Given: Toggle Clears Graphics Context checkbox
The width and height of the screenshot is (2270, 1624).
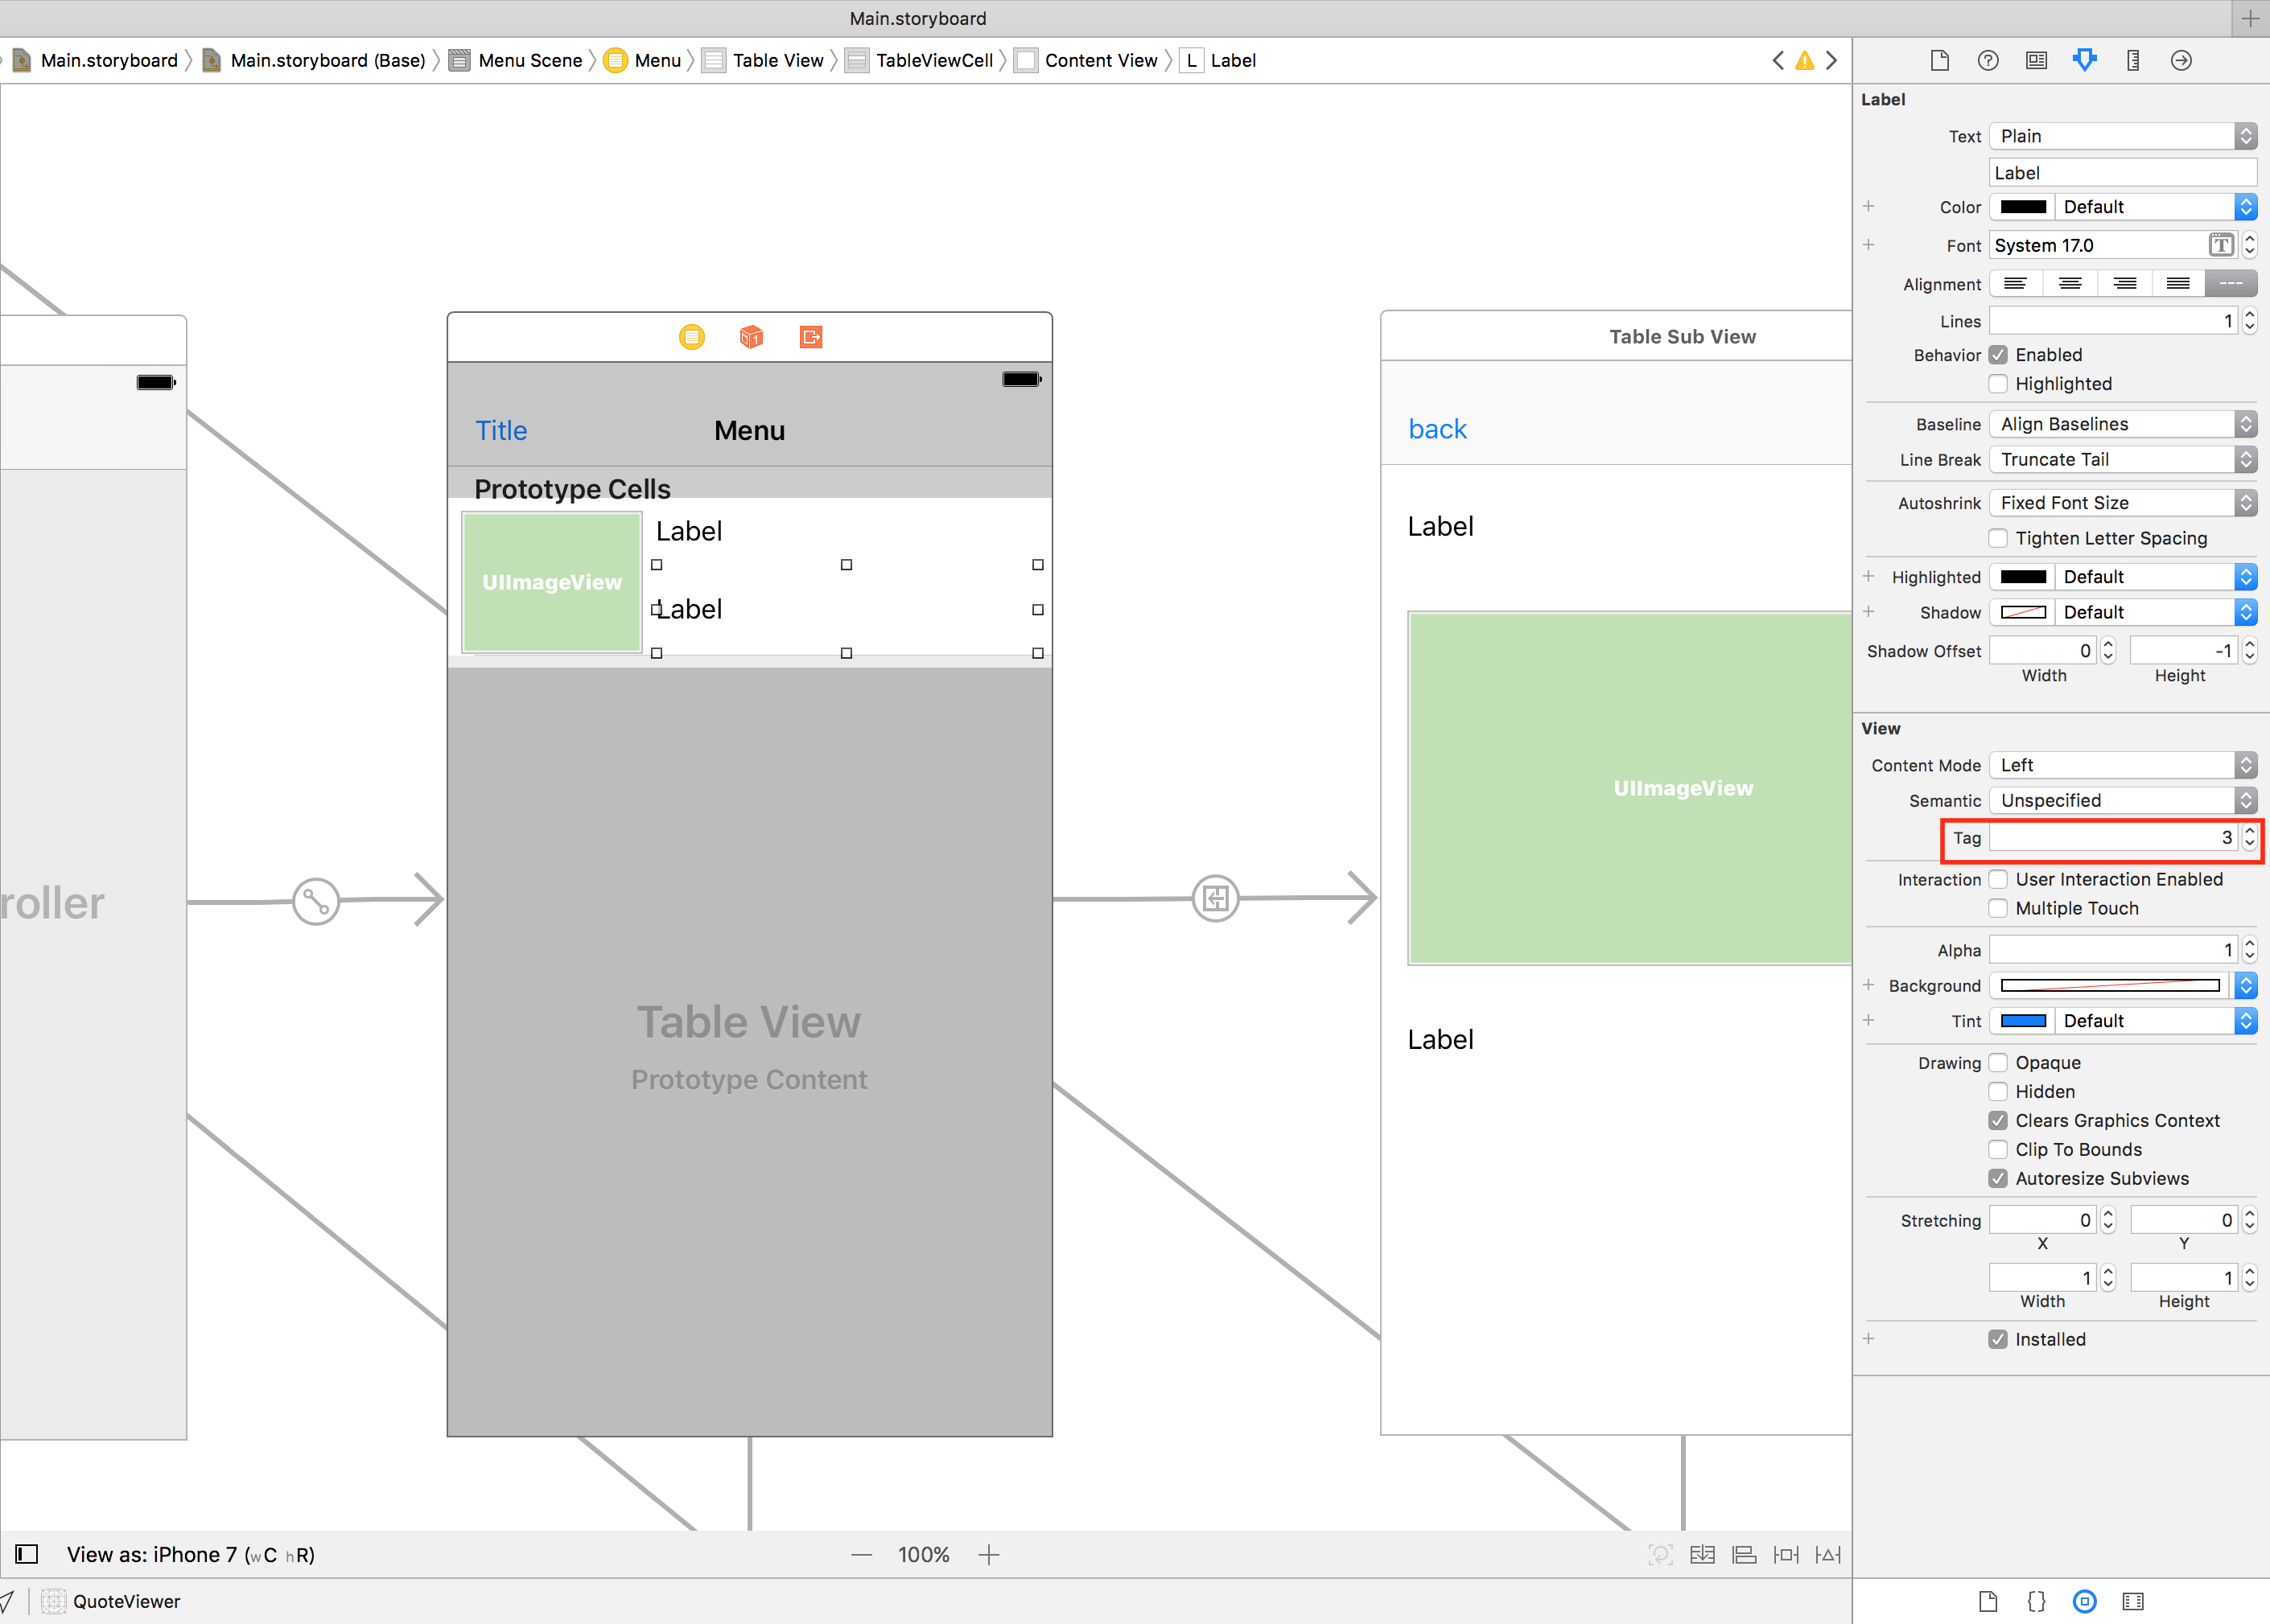Looking at the screenshot, I should pyautogui.click(x=1998, y=1120).
